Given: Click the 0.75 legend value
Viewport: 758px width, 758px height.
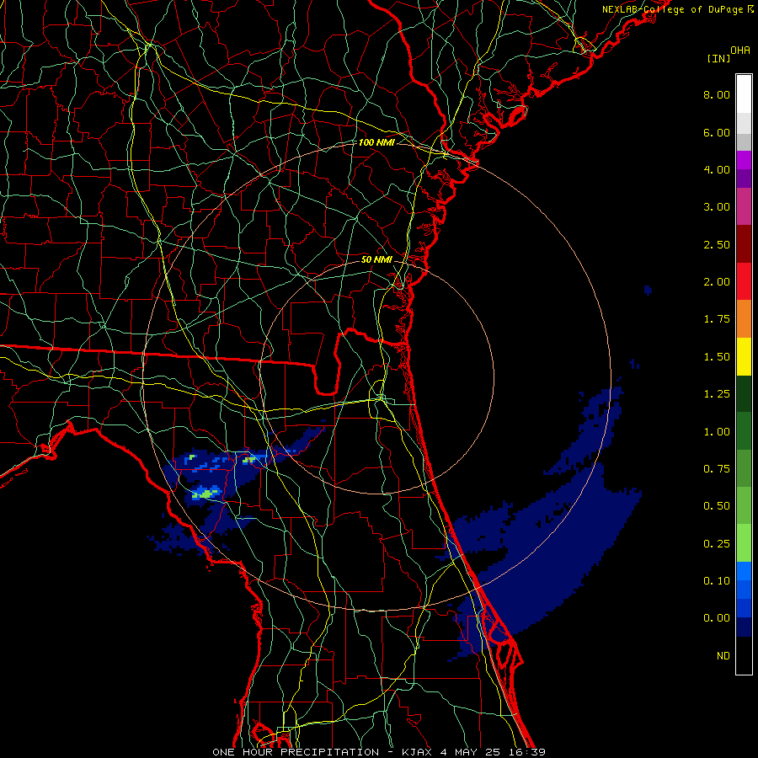Looking at the screenshot, I should click(x=717, y=469).
